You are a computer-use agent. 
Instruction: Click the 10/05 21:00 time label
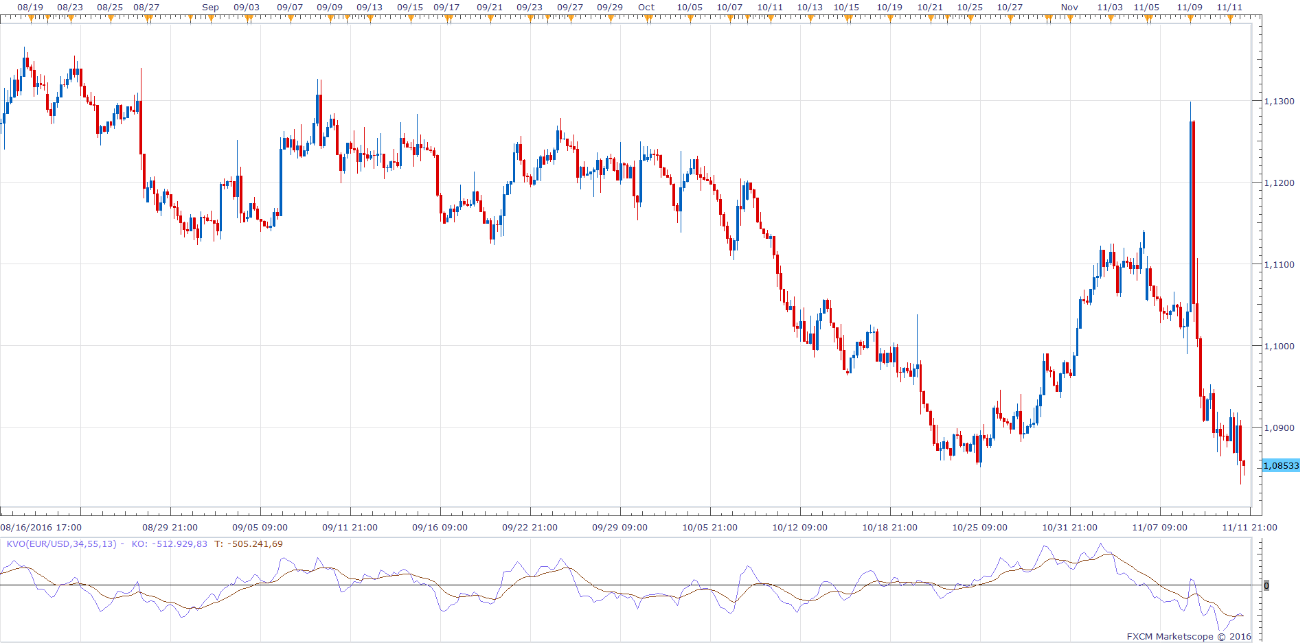click(709, 527)
